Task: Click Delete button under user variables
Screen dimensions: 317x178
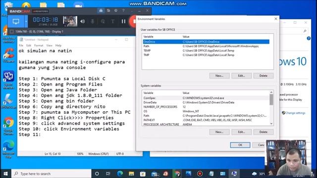Action: pyautogui.click(x=263, y=76)
